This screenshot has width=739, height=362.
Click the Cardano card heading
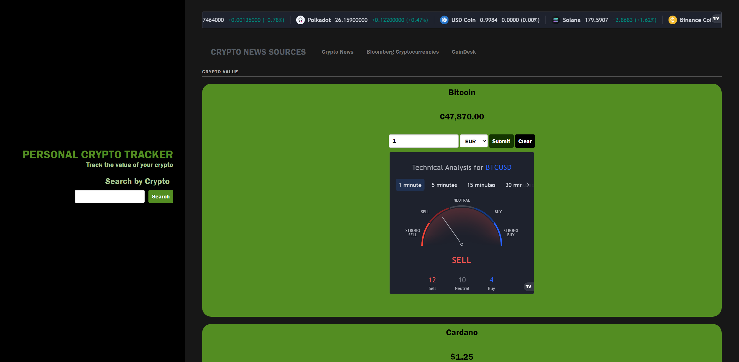pyautogui.click(x=462, y=332)
